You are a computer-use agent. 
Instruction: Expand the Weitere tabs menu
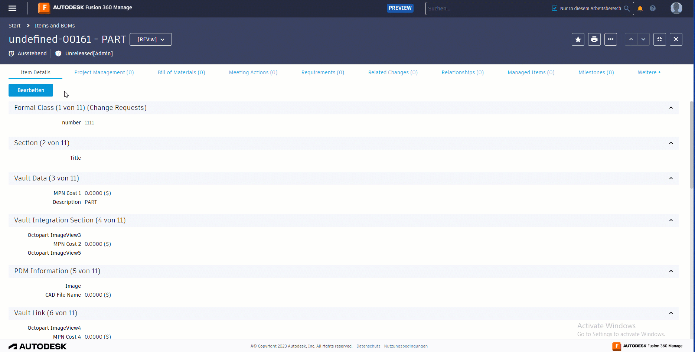(x=649, y=72)
